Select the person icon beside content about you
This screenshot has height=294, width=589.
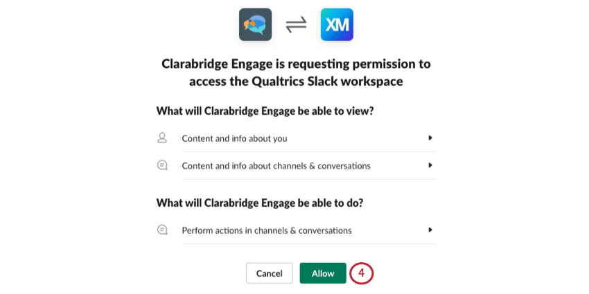click(x=162, y=138)
